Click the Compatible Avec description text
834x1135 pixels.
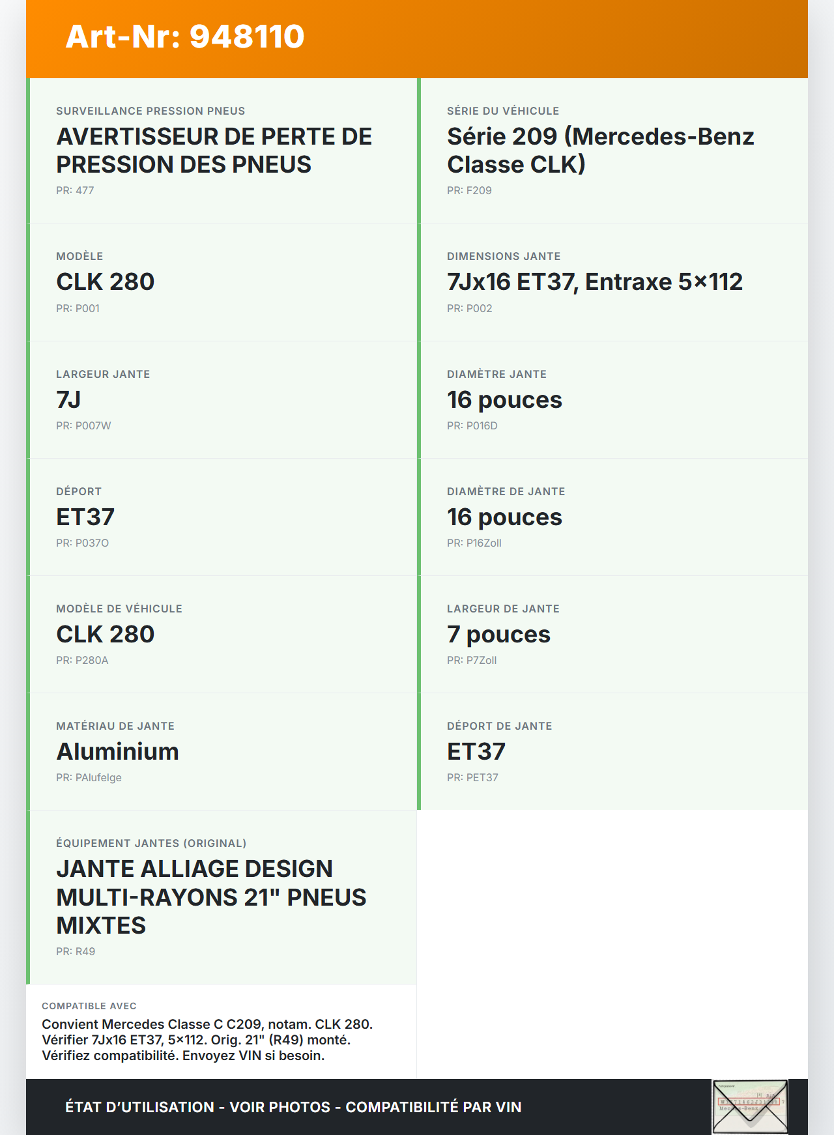207,1040
